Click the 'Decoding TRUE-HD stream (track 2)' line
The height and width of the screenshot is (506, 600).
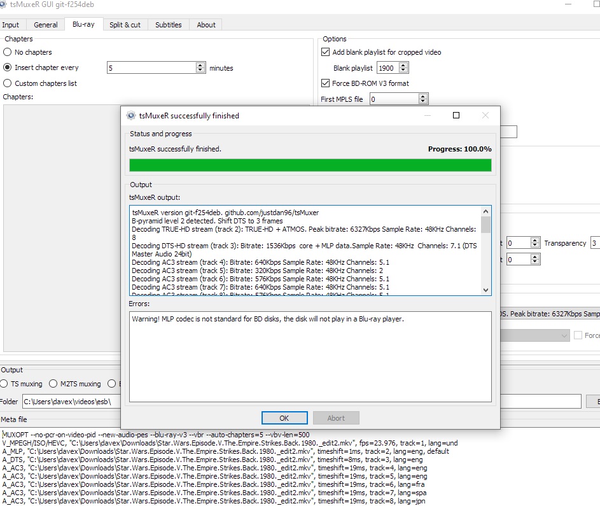pyautogui.click(x=304, y=233)
